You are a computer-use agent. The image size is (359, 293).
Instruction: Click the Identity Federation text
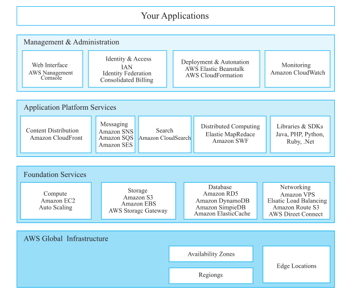(127, 74)
